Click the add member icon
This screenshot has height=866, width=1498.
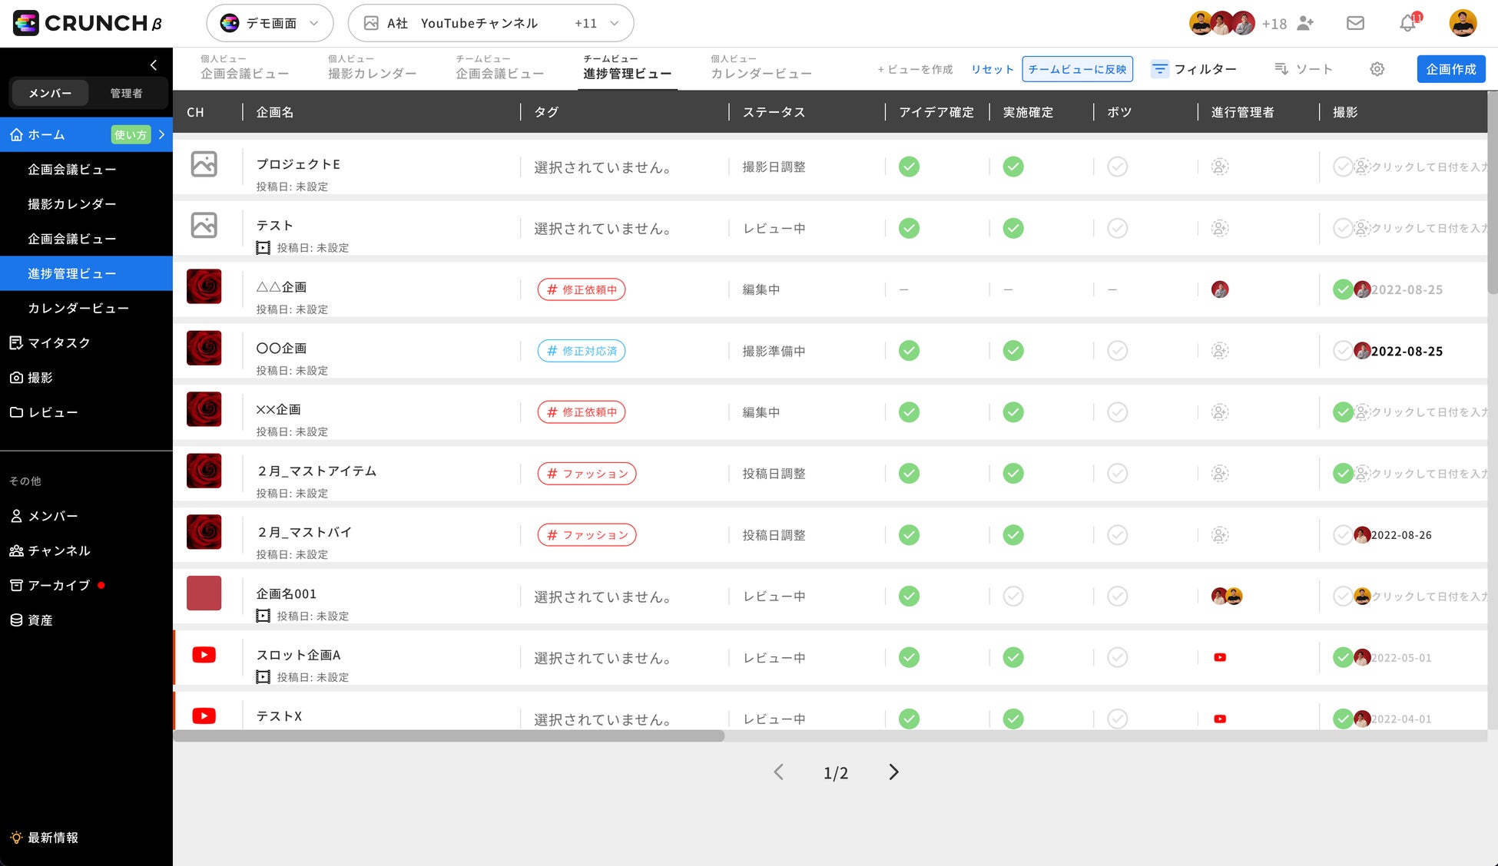point(1305,23)
